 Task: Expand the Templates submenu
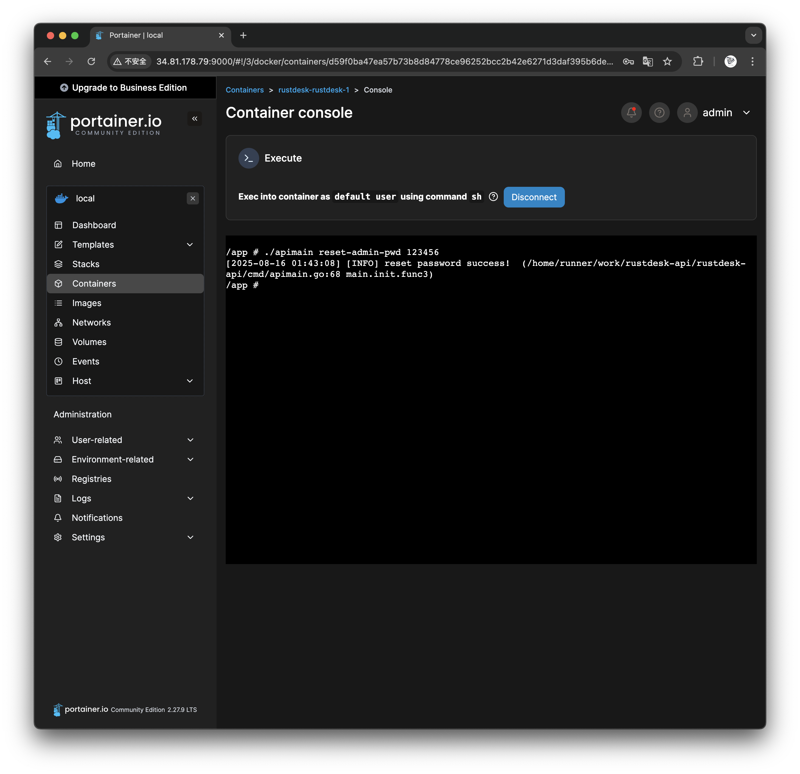190,245
